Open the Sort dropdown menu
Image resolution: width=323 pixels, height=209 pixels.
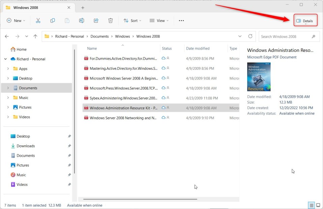click(x=132, y=21)
